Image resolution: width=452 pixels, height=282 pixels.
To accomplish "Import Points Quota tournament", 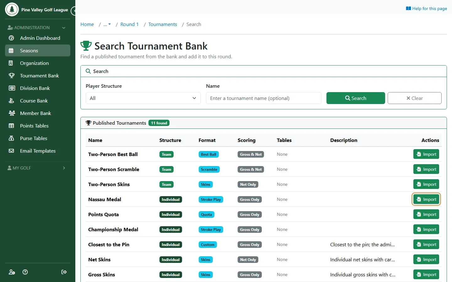I will pos(426,214).
